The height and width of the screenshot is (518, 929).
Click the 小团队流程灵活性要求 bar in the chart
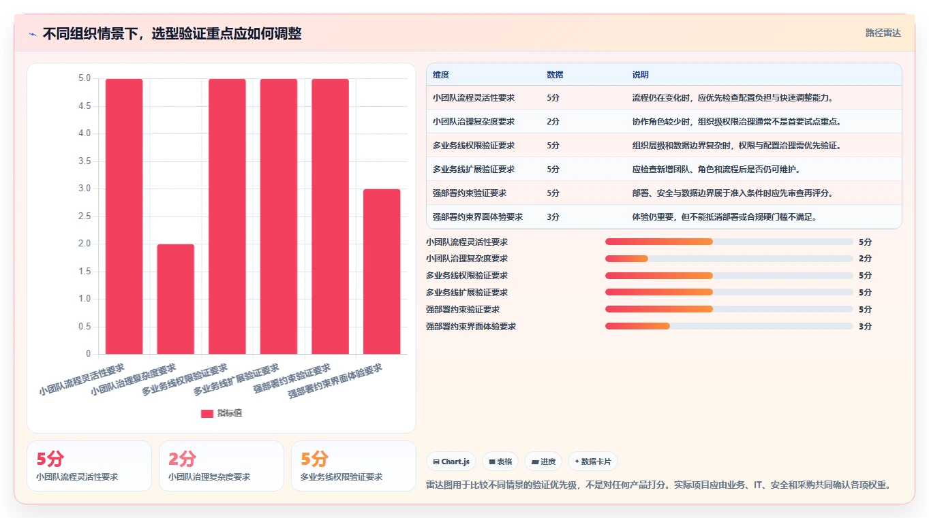124,216
